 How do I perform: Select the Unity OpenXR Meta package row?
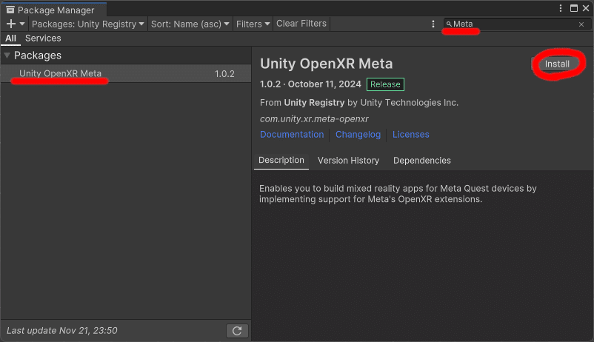[126, 73]
